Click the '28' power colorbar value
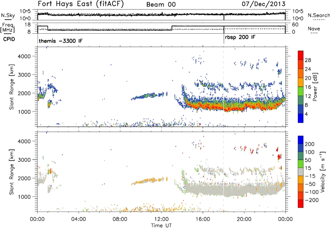Viewport: 330px width, 228px height. (x=308, y=60)
